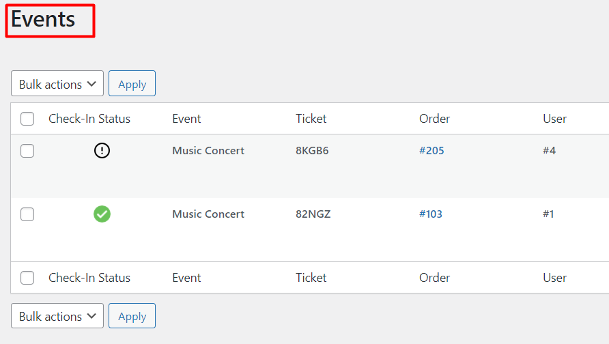The width and height of the screenshot is (609, 344).
Task: Click the Order column header at top
Action: click(x=435, y=119)
